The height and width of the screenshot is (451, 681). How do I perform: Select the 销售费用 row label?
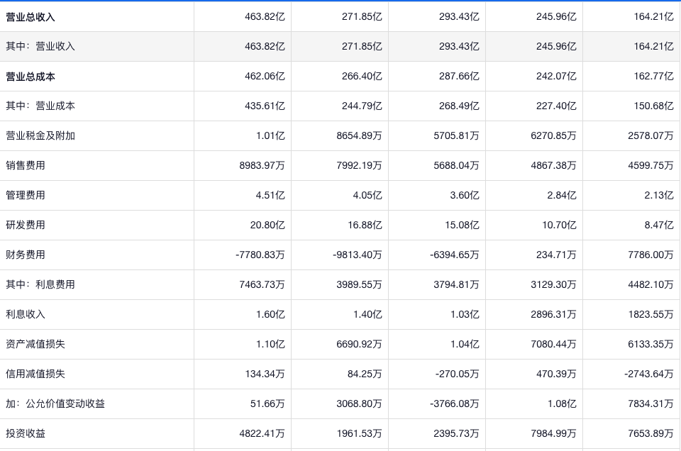(x=26, y=165)
